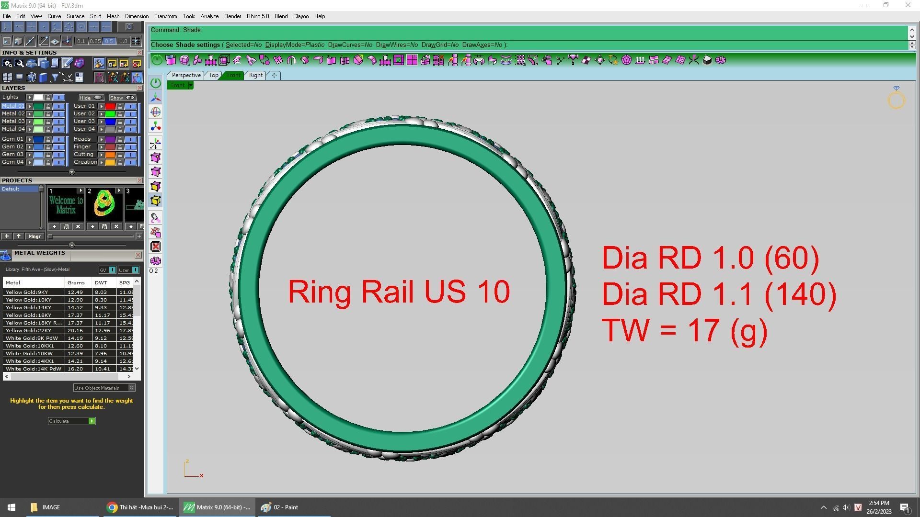Click the magenta four-pane grid icon in toolbar
920x517 pixels.
click(x=412, y=60)
